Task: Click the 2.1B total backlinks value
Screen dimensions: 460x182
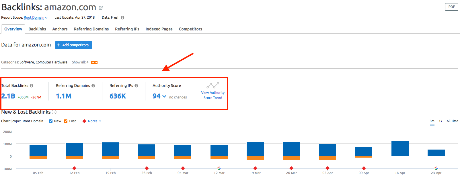Action: tap(8, 96)
